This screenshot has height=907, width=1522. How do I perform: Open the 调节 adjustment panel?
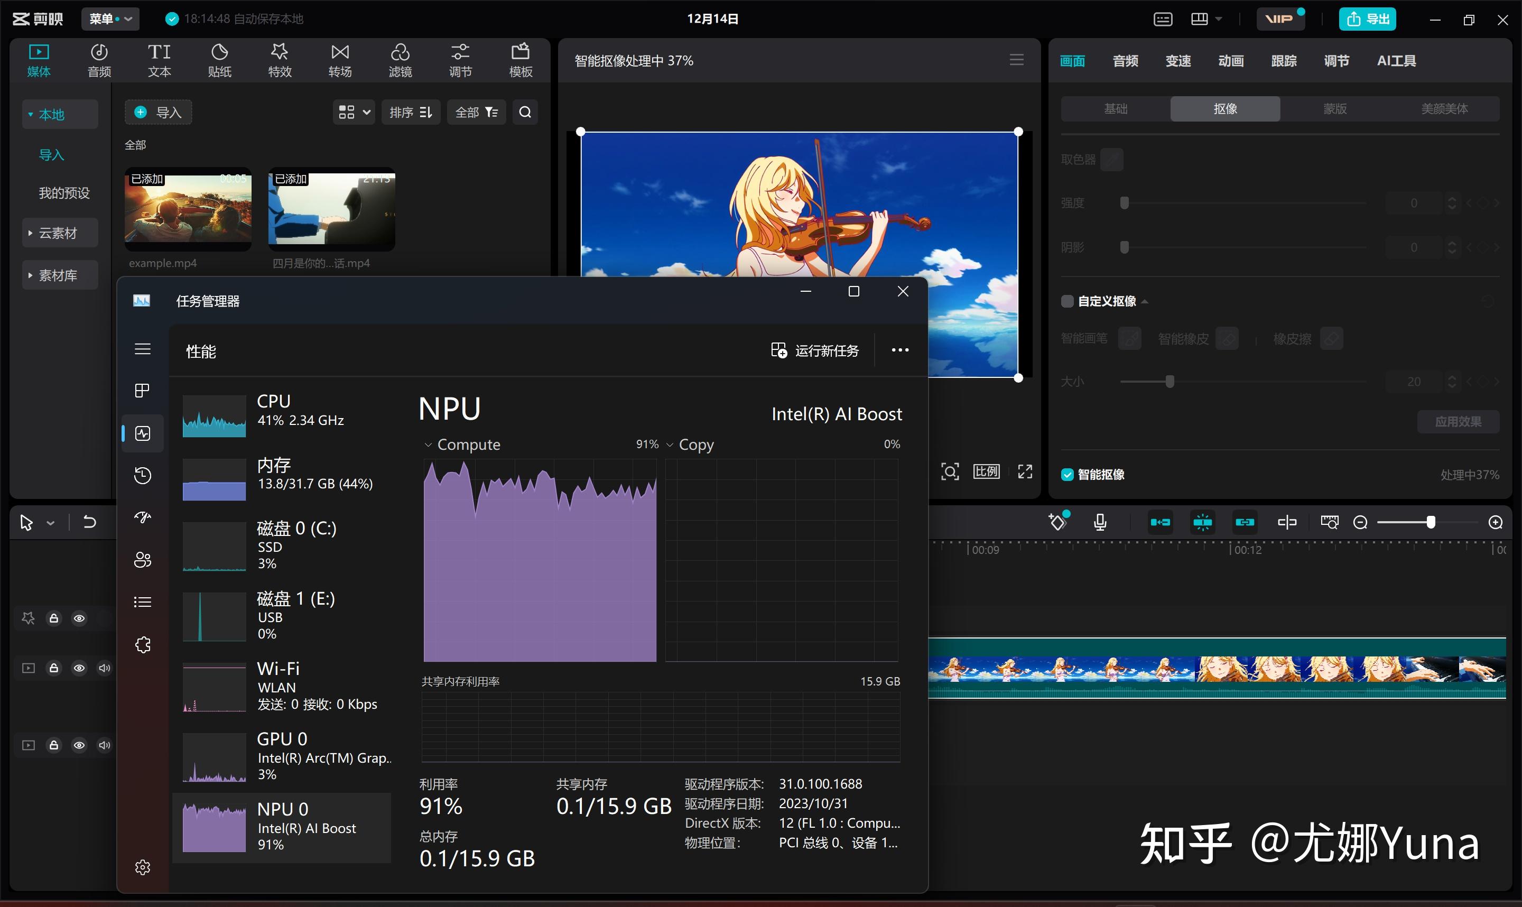coord(460,60)
